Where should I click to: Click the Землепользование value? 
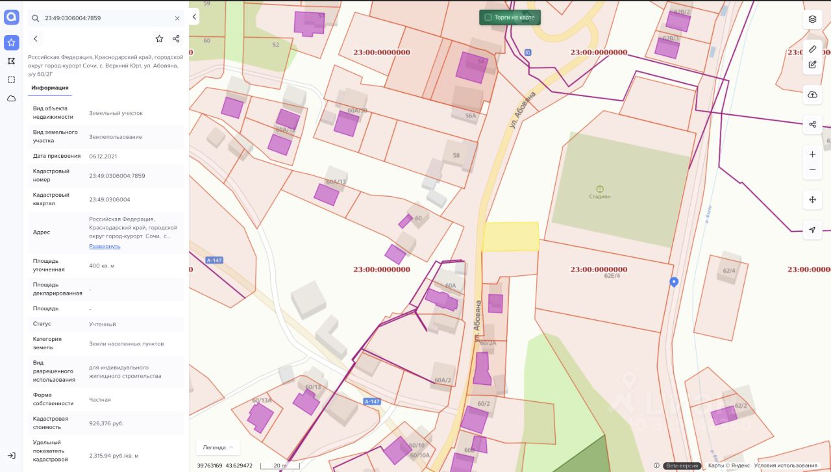click(116, 137)
